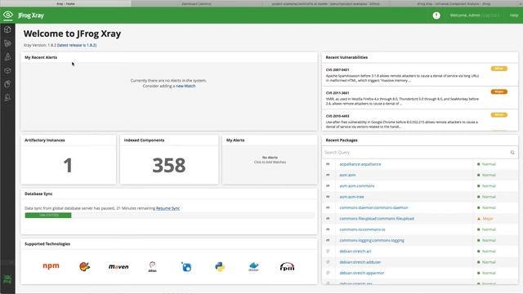Open the aopalliance:aopalliance package link
Image resolution: width=523 pixels, height=294 pixels.
tap(360, 164)
